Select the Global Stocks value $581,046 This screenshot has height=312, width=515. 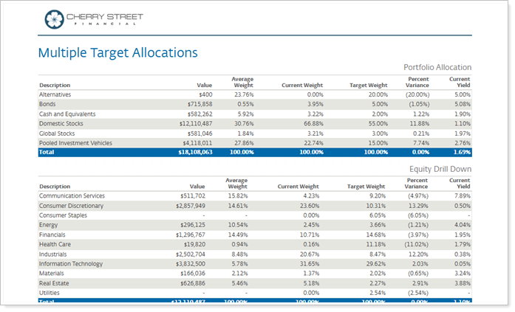coord(197,133)
